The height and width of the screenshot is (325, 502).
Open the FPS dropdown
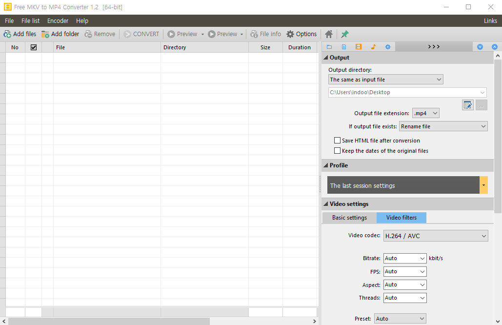click(405, 271)
